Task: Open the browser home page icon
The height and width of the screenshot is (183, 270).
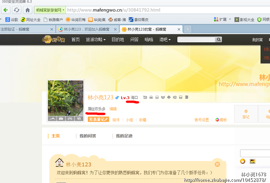Action: click(x=27, y=10)
